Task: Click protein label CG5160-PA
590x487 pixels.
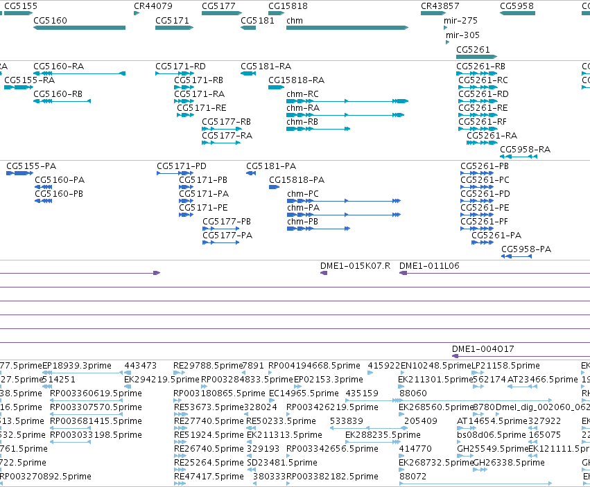Action: tap(60, 180)
